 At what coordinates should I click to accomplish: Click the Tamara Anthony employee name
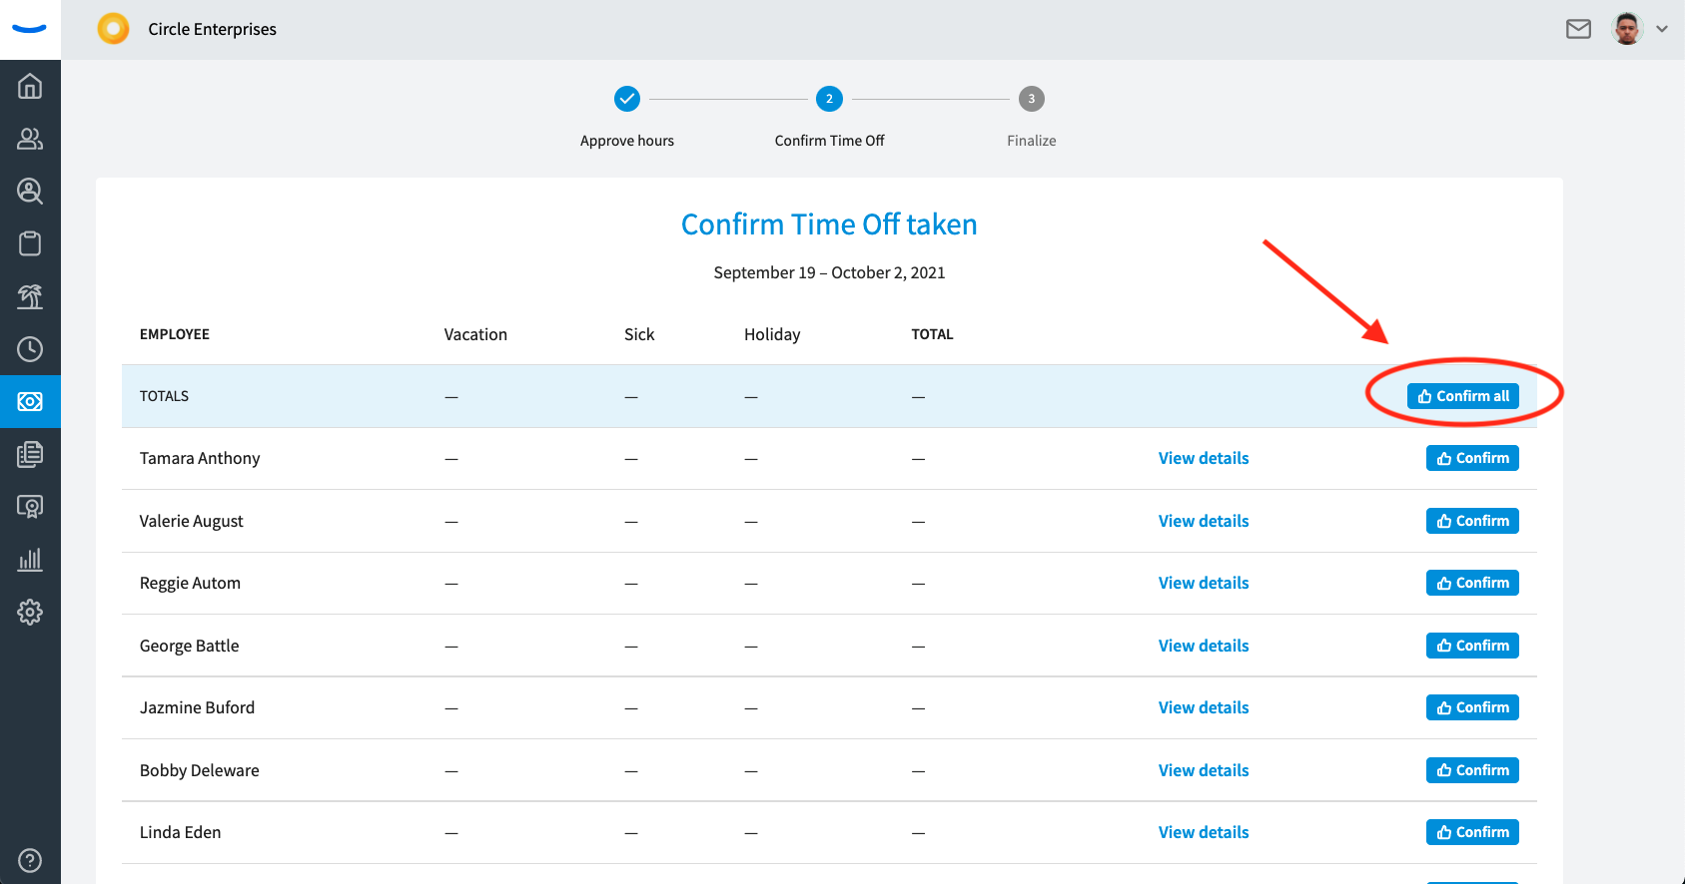(x=200, y=458)
